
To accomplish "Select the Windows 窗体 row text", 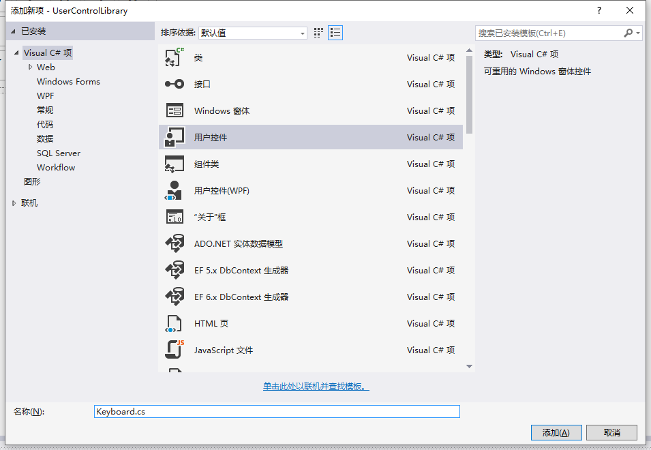I will (x=222, y=111).
